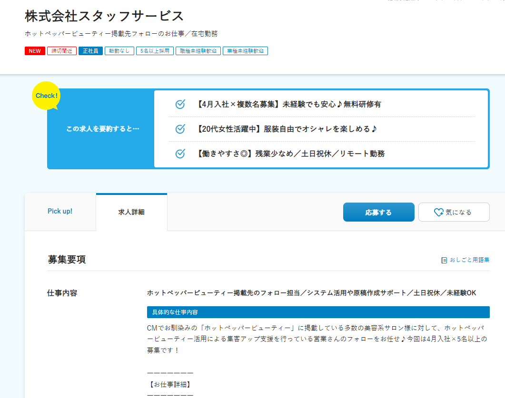Click the 締切間近 tag

62,51
